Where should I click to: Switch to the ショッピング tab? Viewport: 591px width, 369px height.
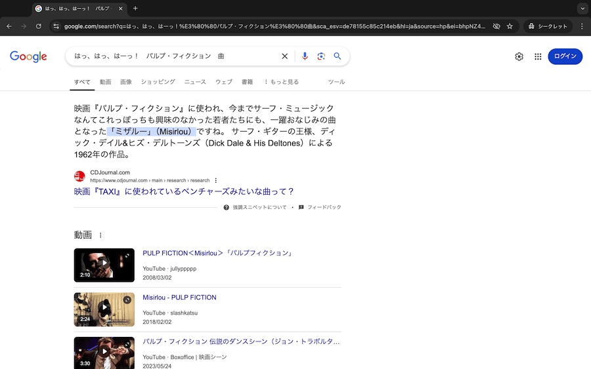(x=158, y=82)
